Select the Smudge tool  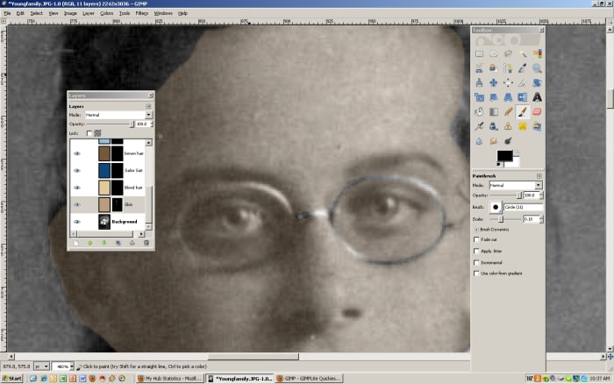pyautogui.click(x=493, y=141)
